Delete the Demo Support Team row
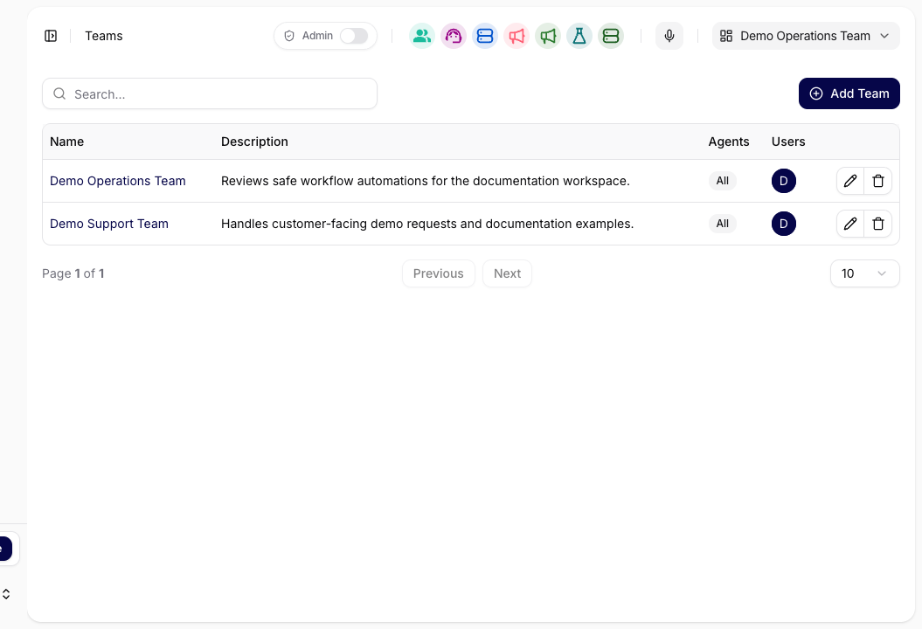This screenshot has width=922, height=629. click(x=878, y=224)
